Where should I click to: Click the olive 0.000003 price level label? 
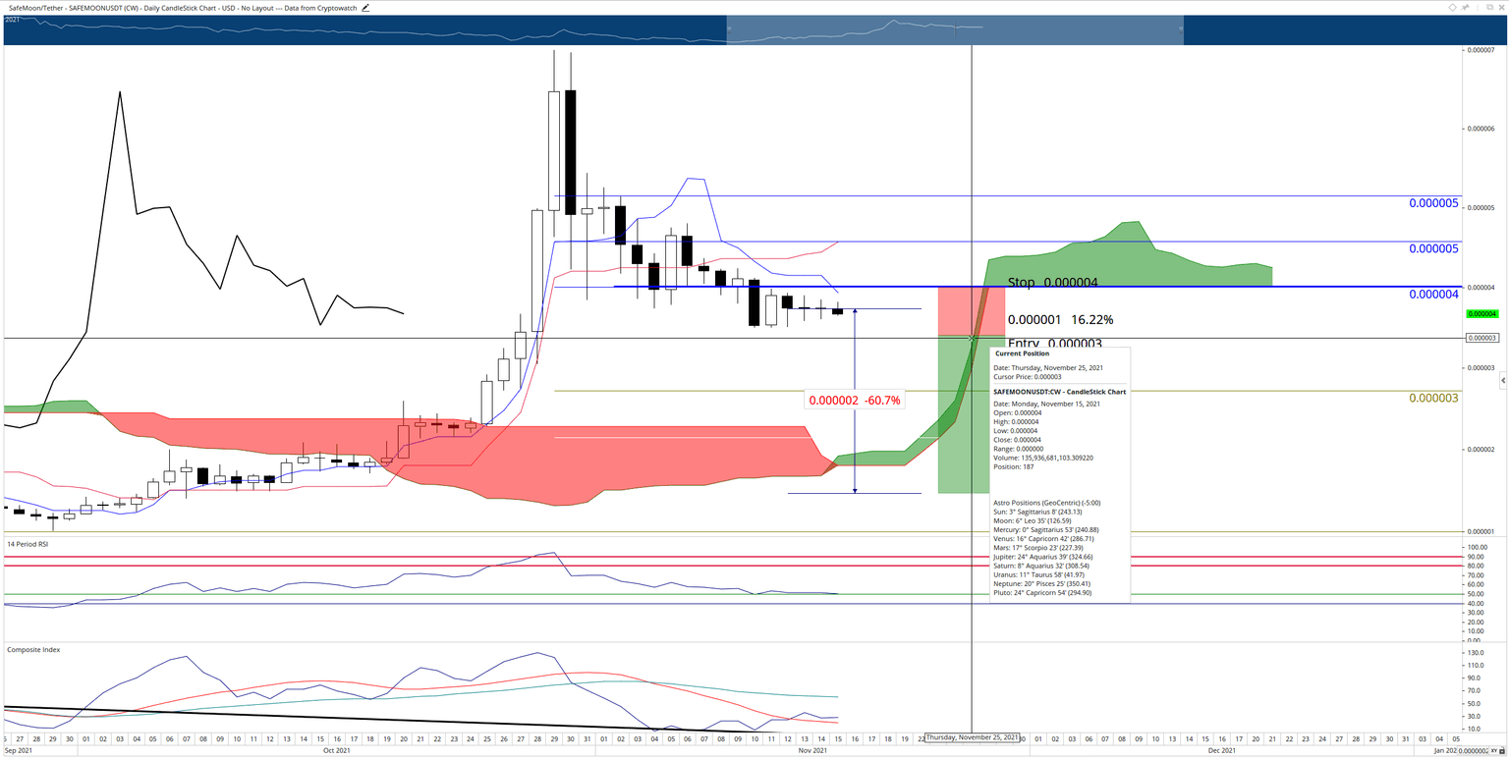coord(1433,398)
